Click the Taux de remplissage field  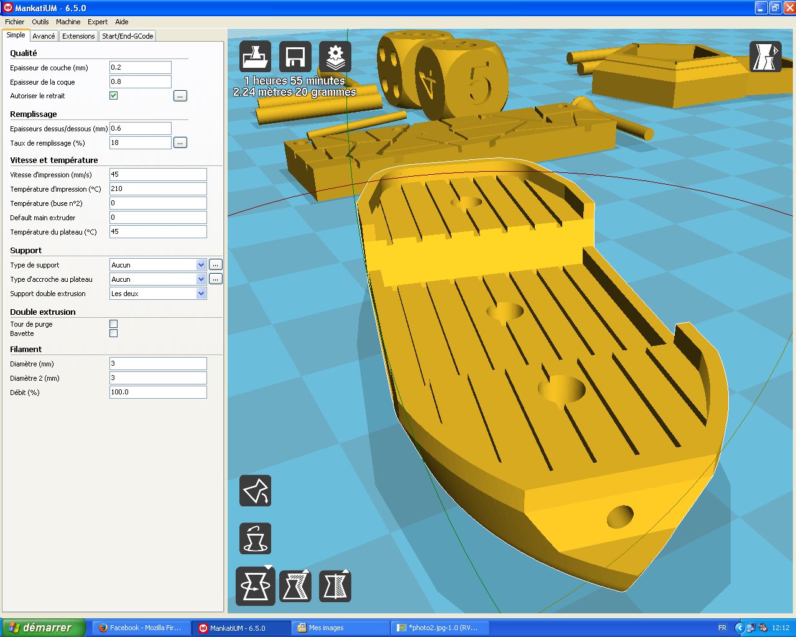point(141,142)
